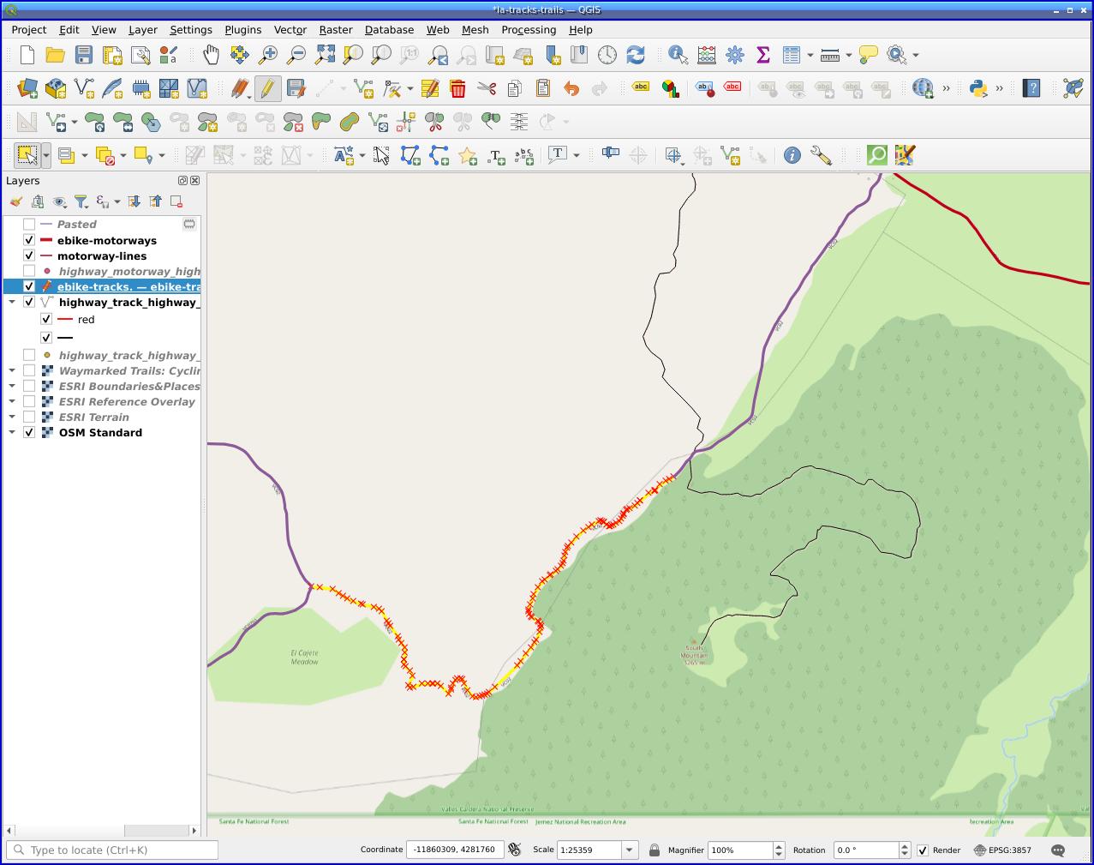This screenshot has height=865, width=1094.
Task: Activate the Identify Features tool
Action: pyautogui.click(x=678, y=56)
